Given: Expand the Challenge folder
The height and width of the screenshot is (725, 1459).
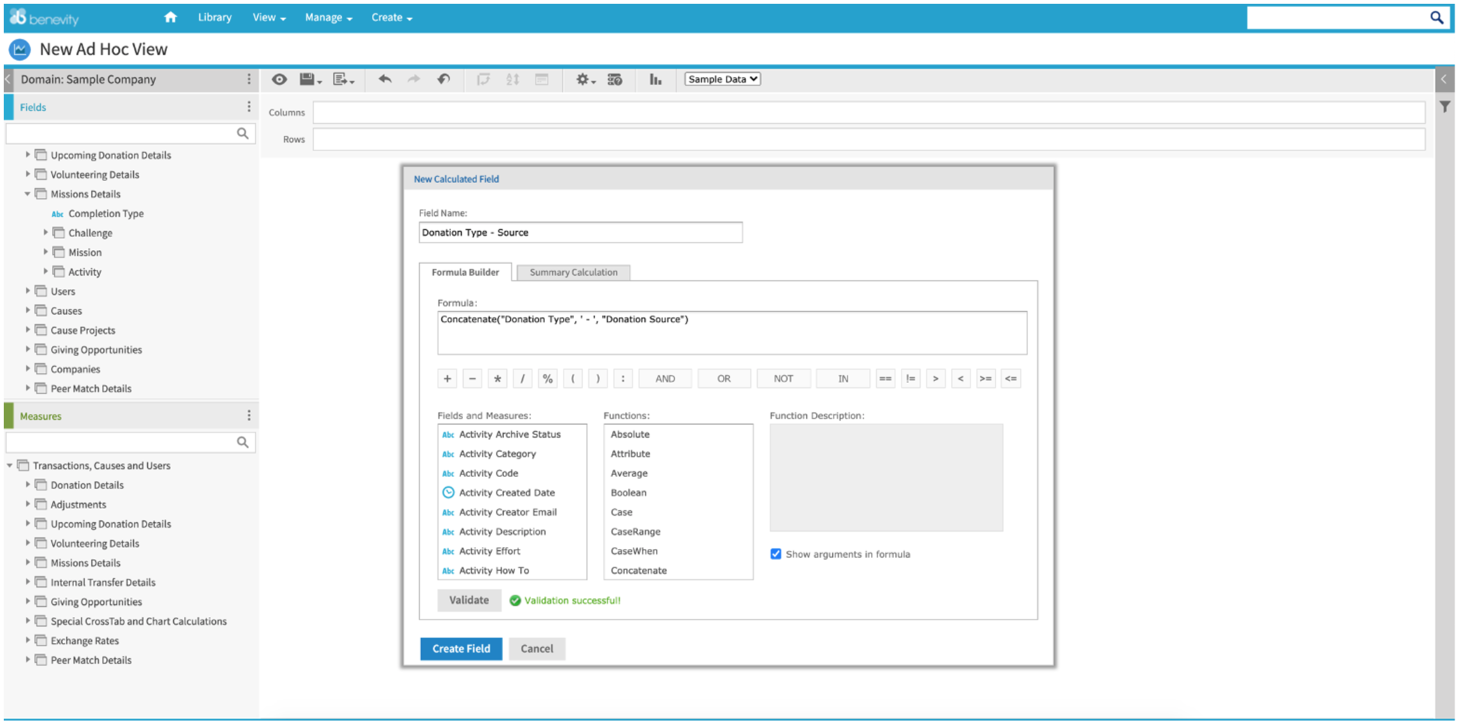Looking at the screenshot, I should 45,232.
